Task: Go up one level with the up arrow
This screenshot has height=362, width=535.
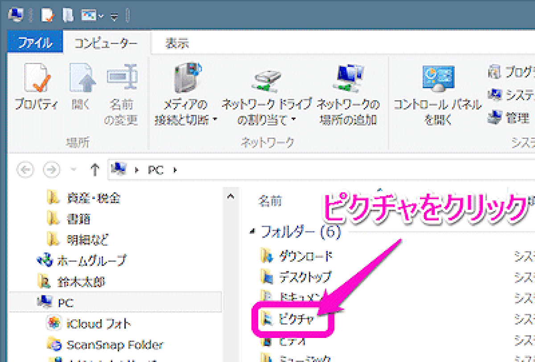Action: [95, 170]
